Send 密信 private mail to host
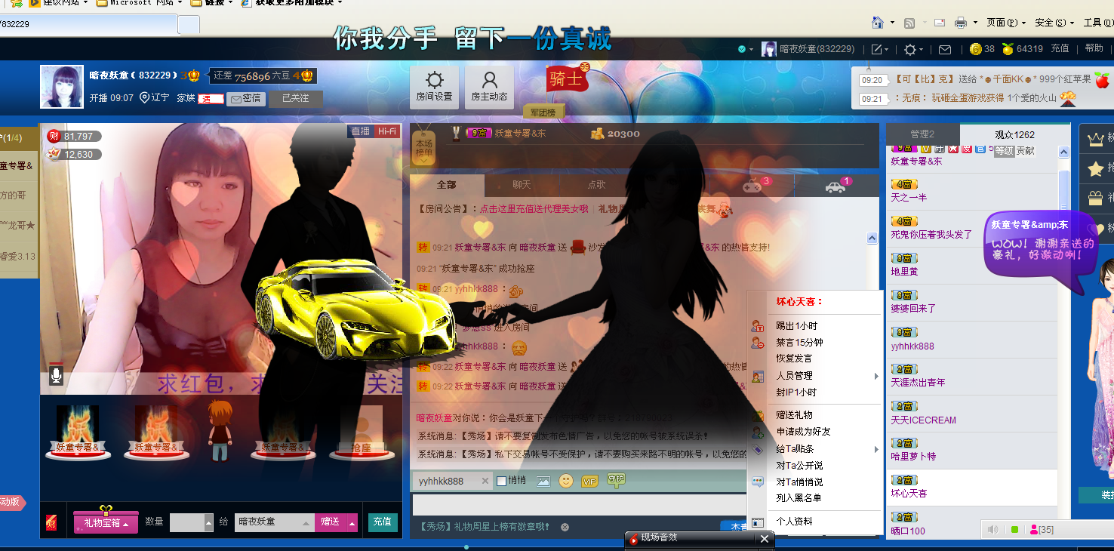Image resolution: width=1114 pixels, height=551 pixels. coord(245,98)
